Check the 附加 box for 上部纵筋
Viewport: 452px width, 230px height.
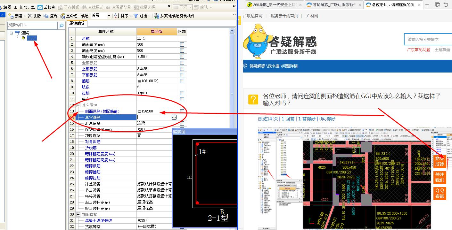182,69
